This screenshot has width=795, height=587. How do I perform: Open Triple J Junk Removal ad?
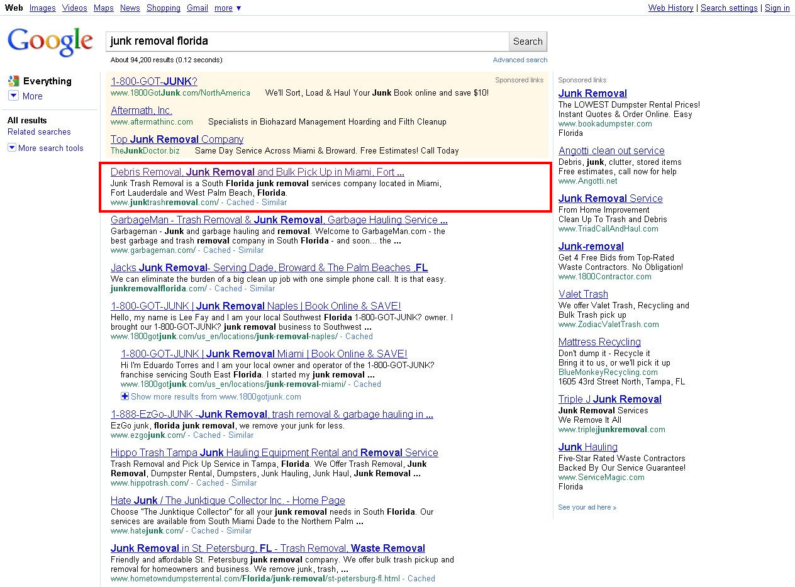click(x=610, y=399)
